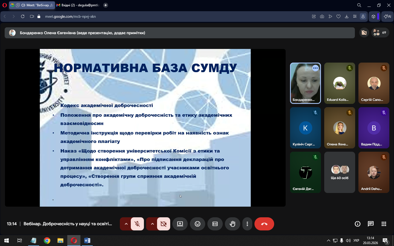Open more options three-dot menu
394x246 pixels.
click(247, 224)
